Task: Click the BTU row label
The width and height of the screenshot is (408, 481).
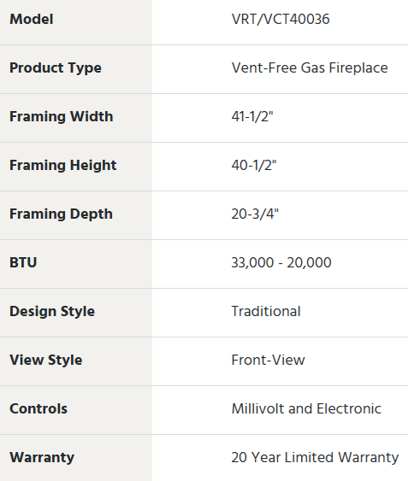Action: [23, 262]
